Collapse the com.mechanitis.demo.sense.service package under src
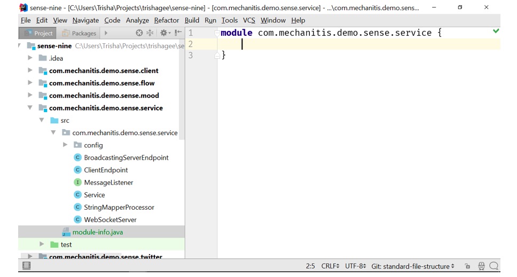The height and width of the screenshot is (277, 517). pyautogui.click(x=53, y=132)
